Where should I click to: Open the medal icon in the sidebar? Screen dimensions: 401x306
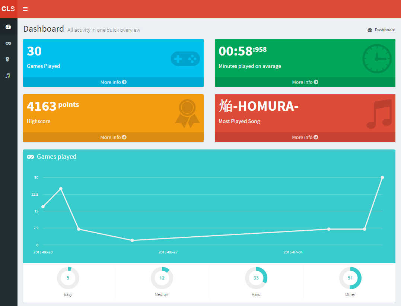point(8,59)
